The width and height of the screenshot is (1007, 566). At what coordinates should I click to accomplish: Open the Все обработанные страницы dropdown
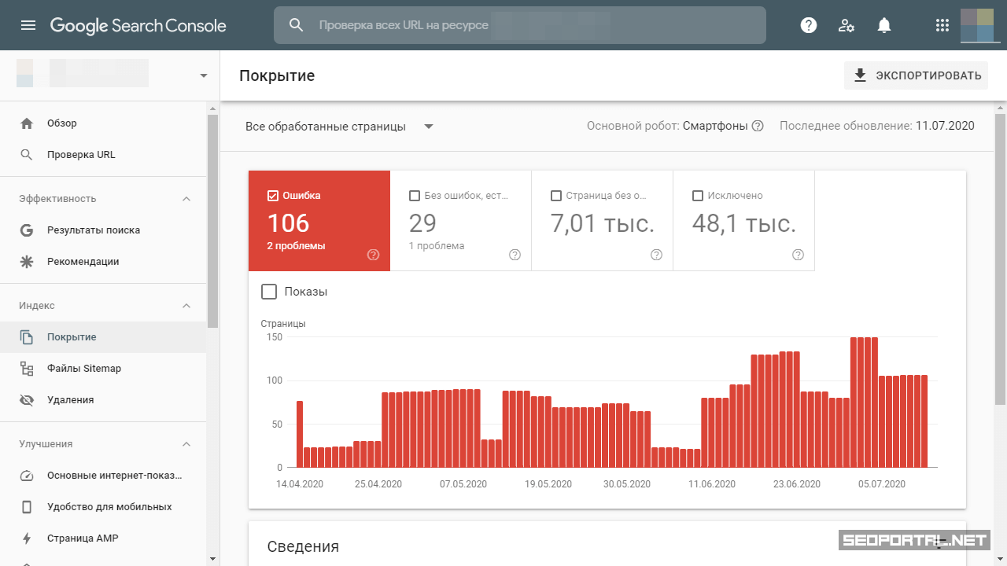(x=429, y=127)
